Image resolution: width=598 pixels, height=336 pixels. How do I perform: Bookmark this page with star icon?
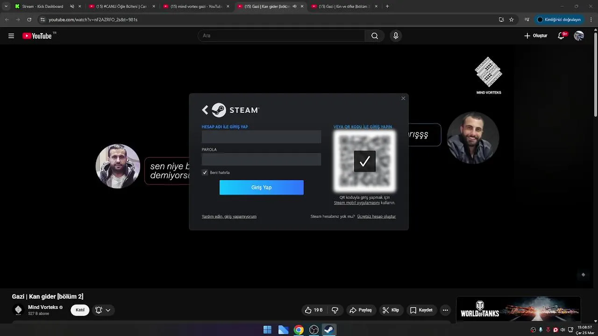click(x=512, y=20)
